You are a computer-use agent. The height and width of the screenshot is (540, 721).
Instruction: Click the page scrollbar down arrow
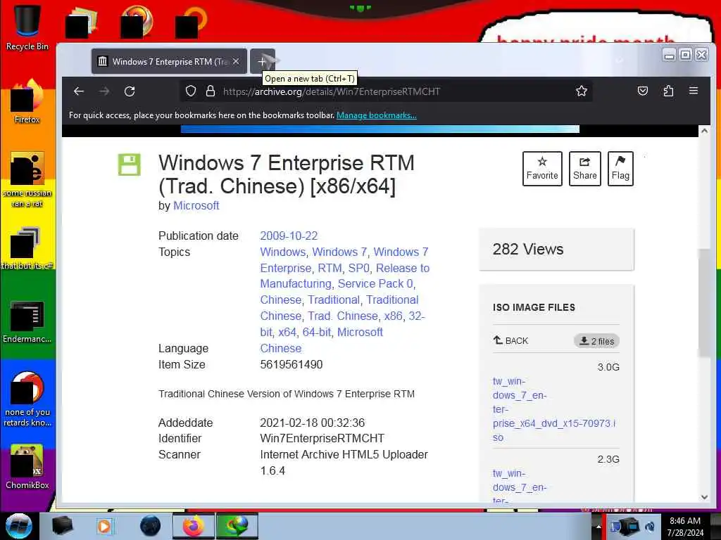pyautogui.click(x=704, y=497)
